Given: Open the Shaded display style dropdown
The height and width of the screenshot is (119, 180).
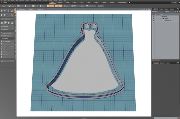Looking at the screenshot, I should (x=31, y=9).
